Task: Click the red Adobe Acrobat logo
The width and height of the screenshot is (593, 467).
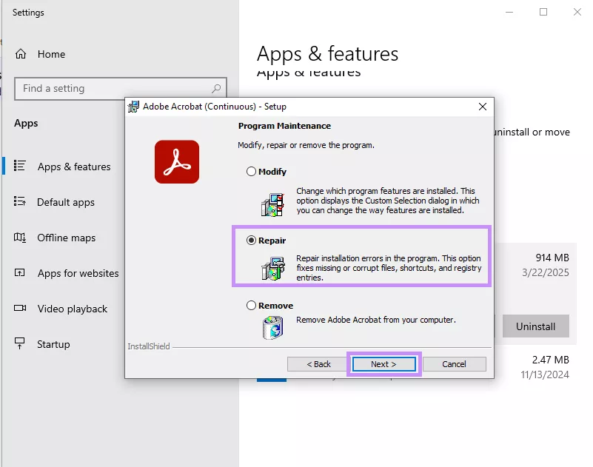Action: pos(176,161)
